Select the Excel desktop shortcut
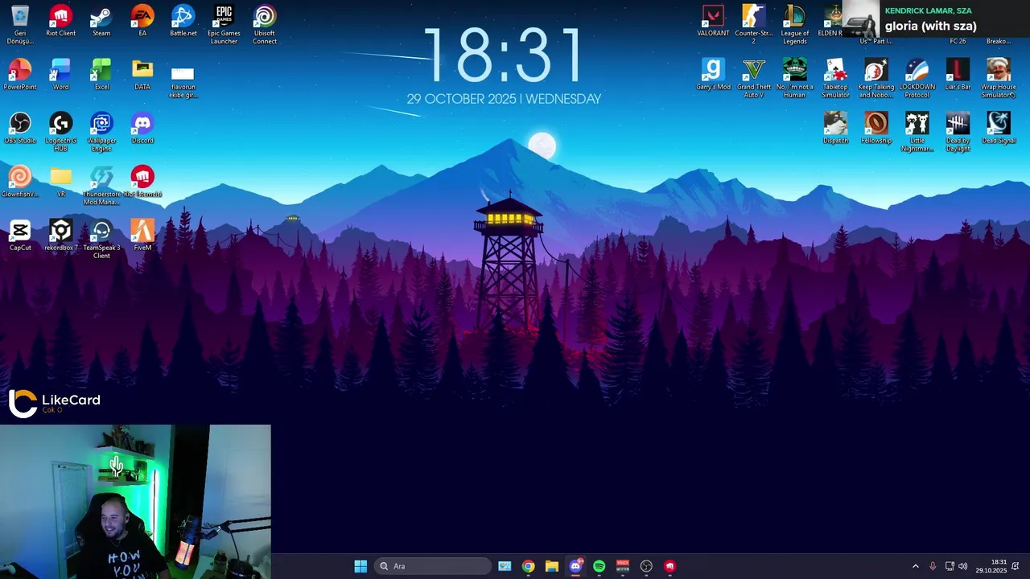The height and width of the screenshot is (579, 1030). click(x=101, y=75)
